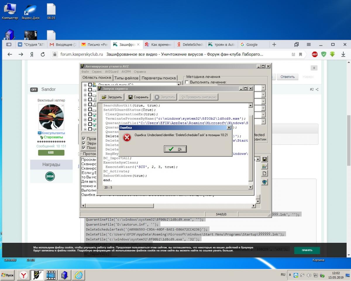Click the AVZ save log floppy icon
Image resolution: width=351 pixels, height=281 pixels.
coord(264,159)
